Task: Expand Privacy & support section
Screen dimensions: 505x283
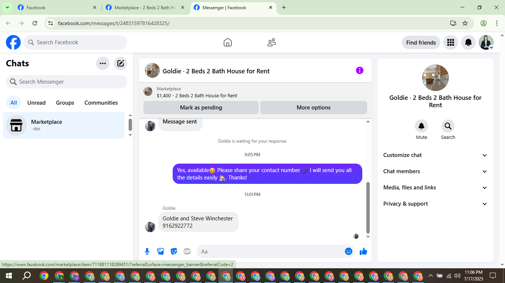Action: click(x=435, y=204)
